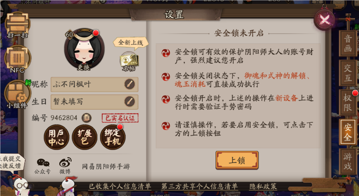Viewport: 359px width, 196px height.
Task: Change avatar via 更换 portrait
Action: tap(84, 48)
